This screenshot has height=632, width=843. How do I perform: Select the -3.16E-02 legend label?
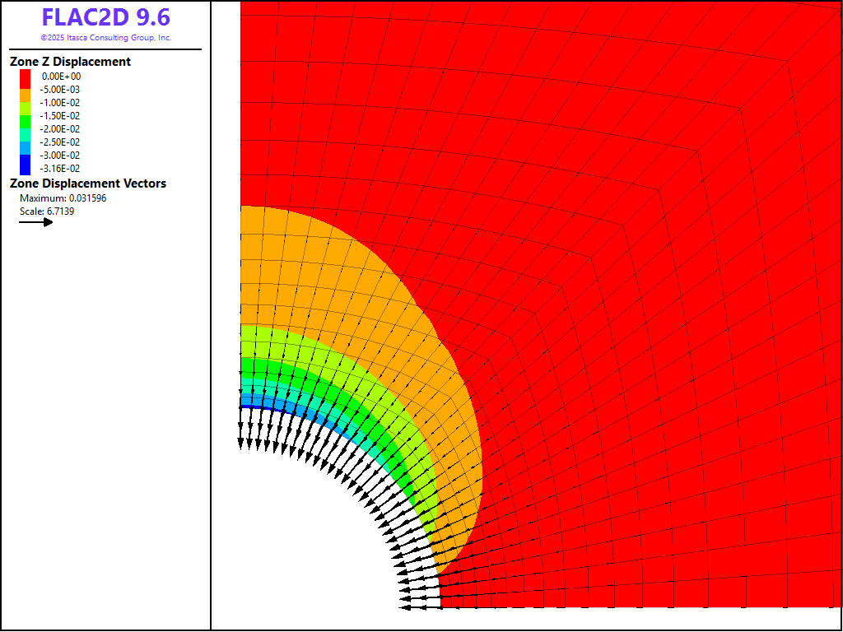pos(61,168)
